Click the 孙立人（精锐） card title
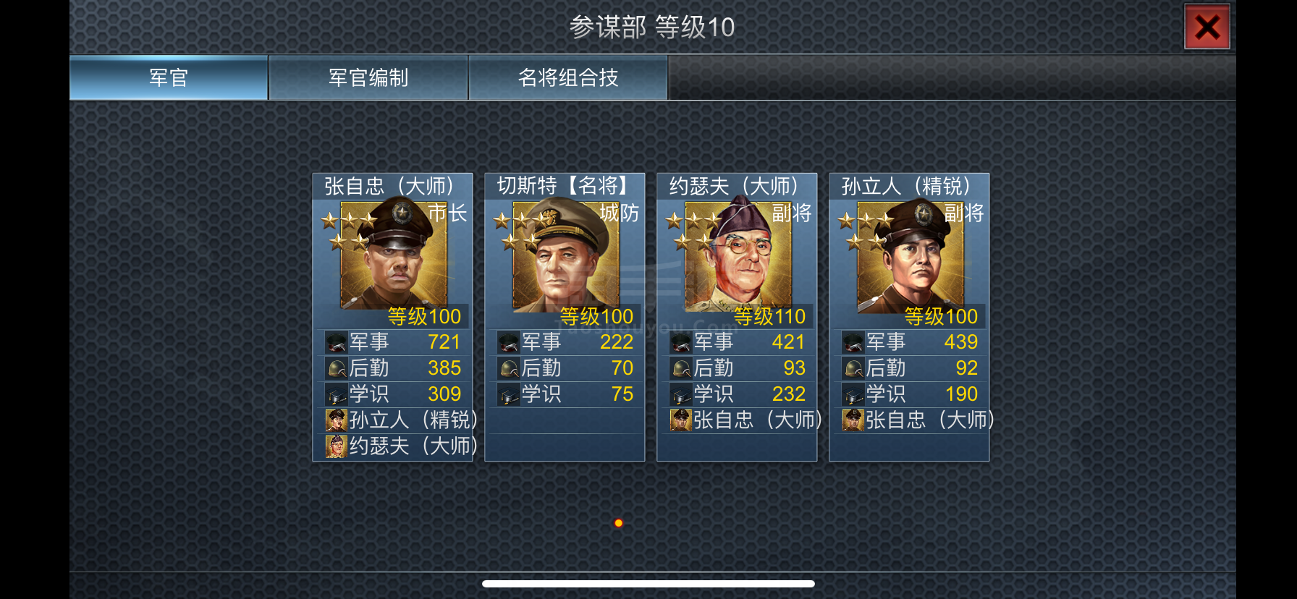Image resolution: width=1297 pixels, height=599 pixels. click(906, 186)
